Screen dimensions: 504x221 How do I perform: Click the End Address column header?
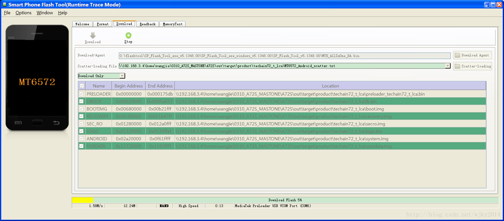(160, 86)
